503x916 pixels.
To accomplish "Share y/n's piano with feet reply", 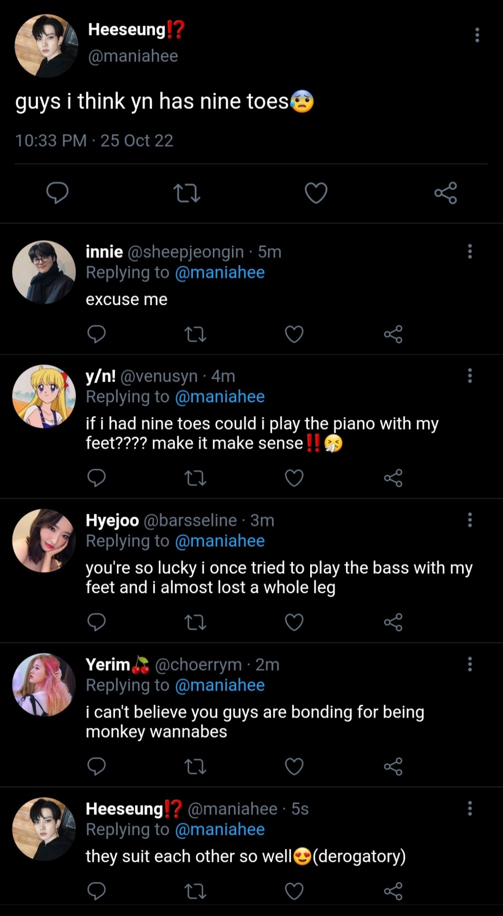I will 393,478.
